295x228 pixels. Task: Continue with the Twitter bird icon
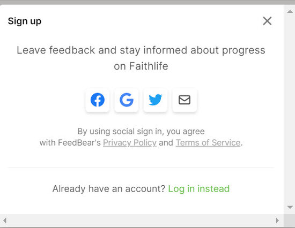click(156, 100)
